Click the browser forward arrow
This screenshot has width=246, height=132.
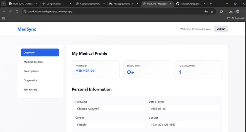pos(10,12)
